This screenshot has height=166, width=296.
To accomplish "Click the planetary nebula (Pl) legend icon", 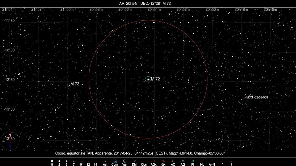I will [192, 161].
